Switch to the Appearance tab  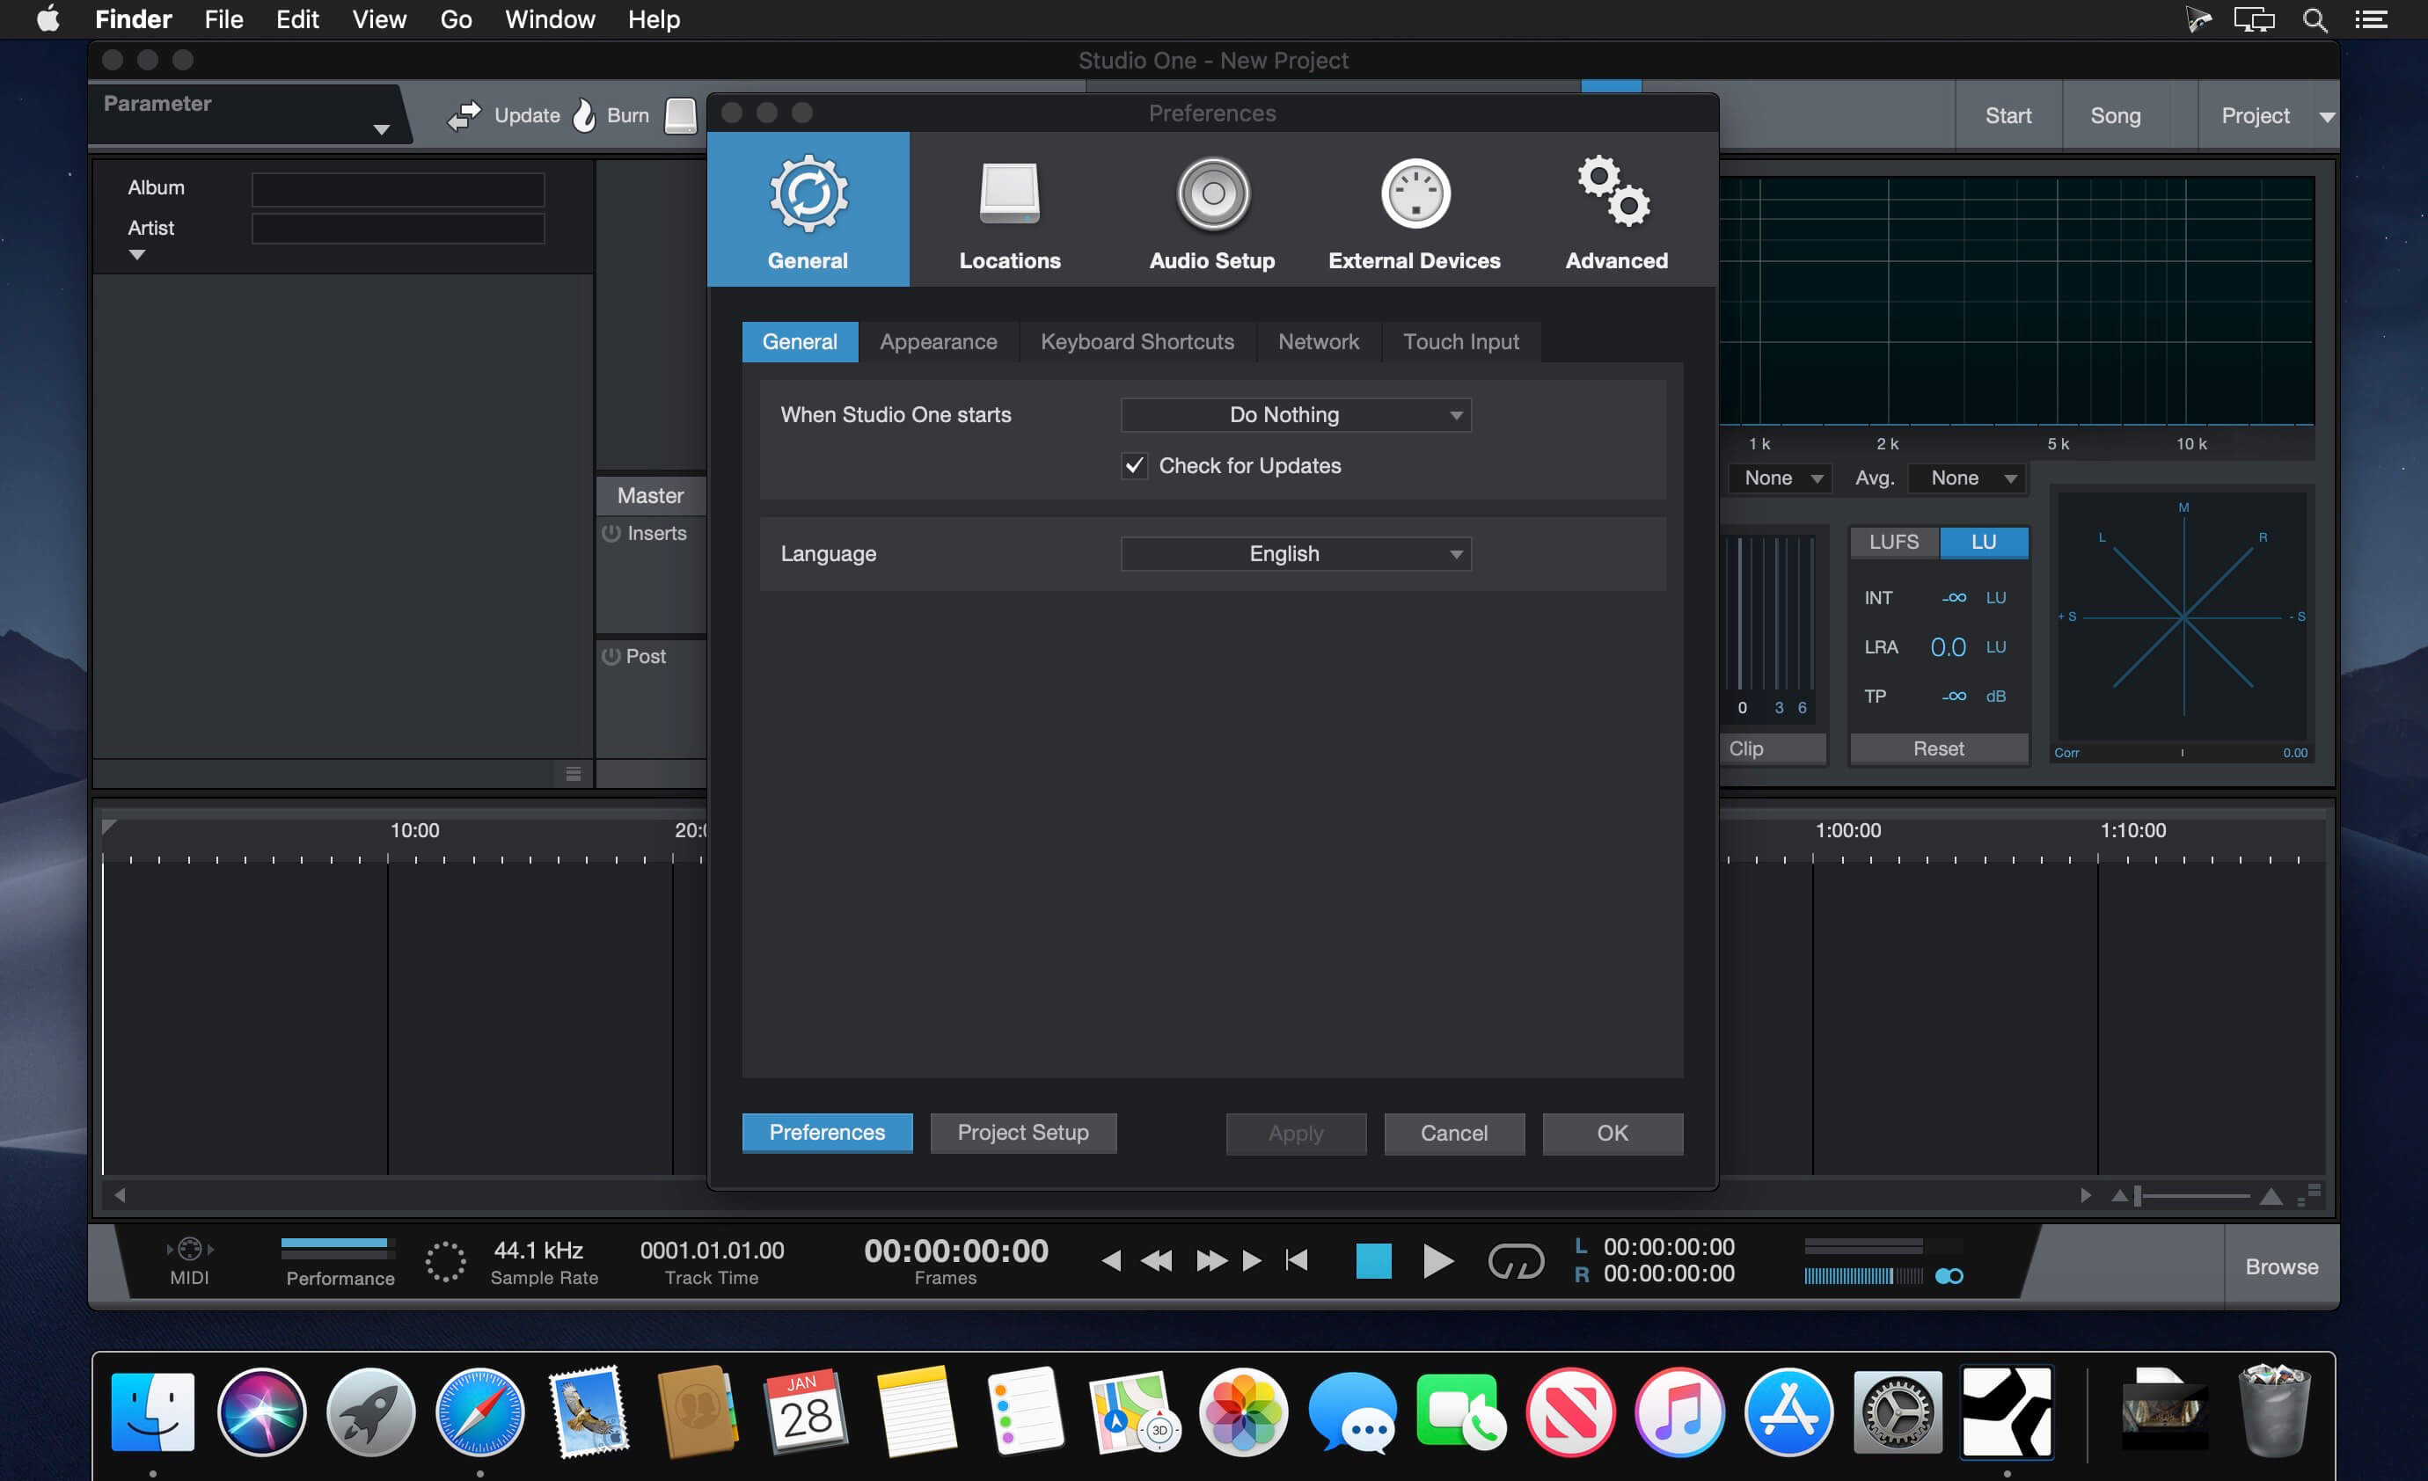coord(938,342)
